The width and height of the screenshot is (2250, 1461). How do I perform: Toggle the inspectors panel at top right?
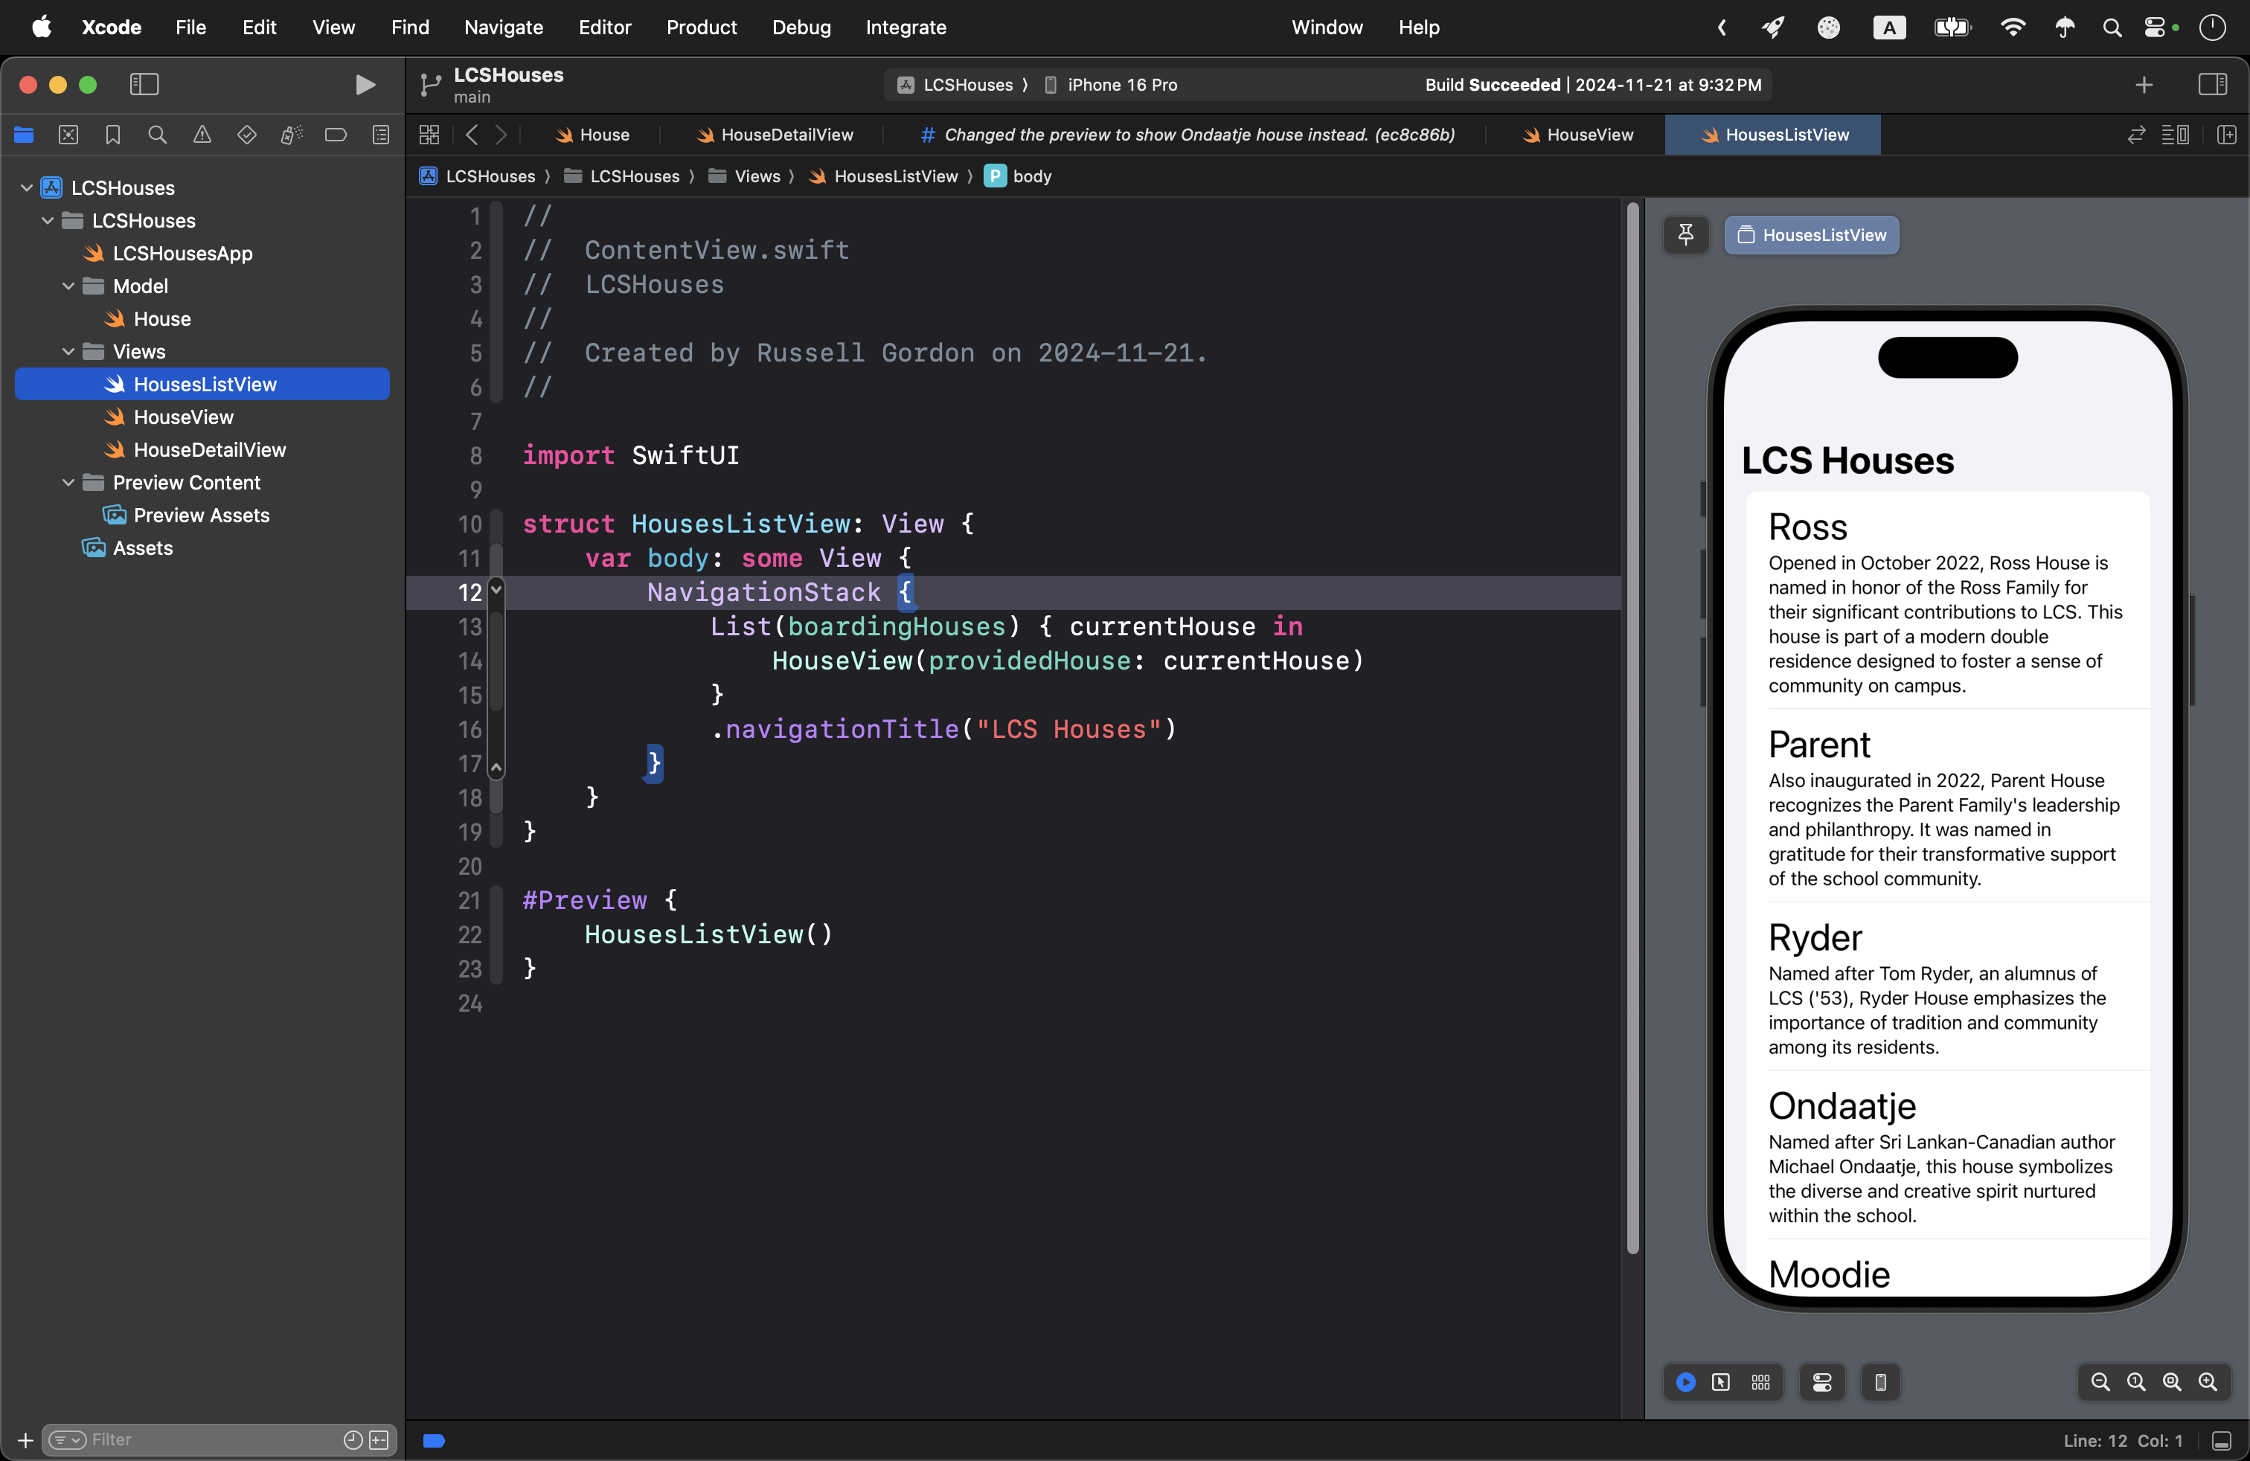pos(2212,85)
